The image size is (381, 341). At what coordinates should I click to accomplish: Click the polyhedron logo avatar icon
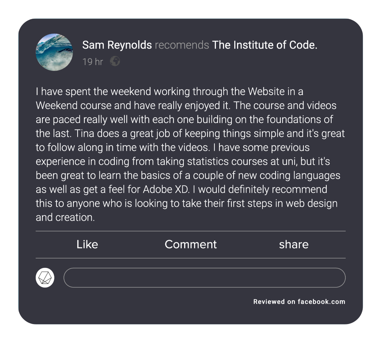tap(45, 278)
